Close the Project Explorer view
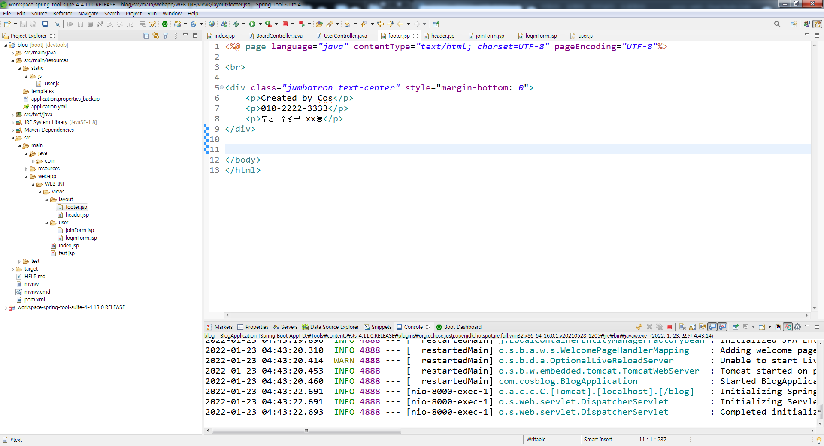The width and height of the screenshot is (824, 446). (52, 36)
